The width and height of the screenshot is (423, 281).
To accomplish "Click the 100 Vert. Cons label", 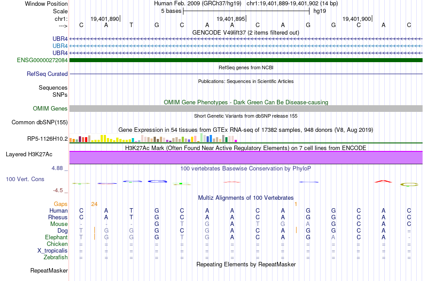I will click(x=25, y=179).
